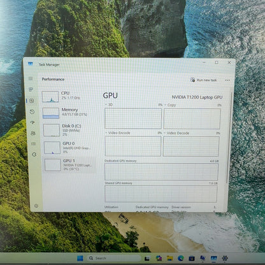This screenshot has width=265, height=265.
Task: Open the Task Manager hamburger navigation menu
Action: [x=31, y=79]
